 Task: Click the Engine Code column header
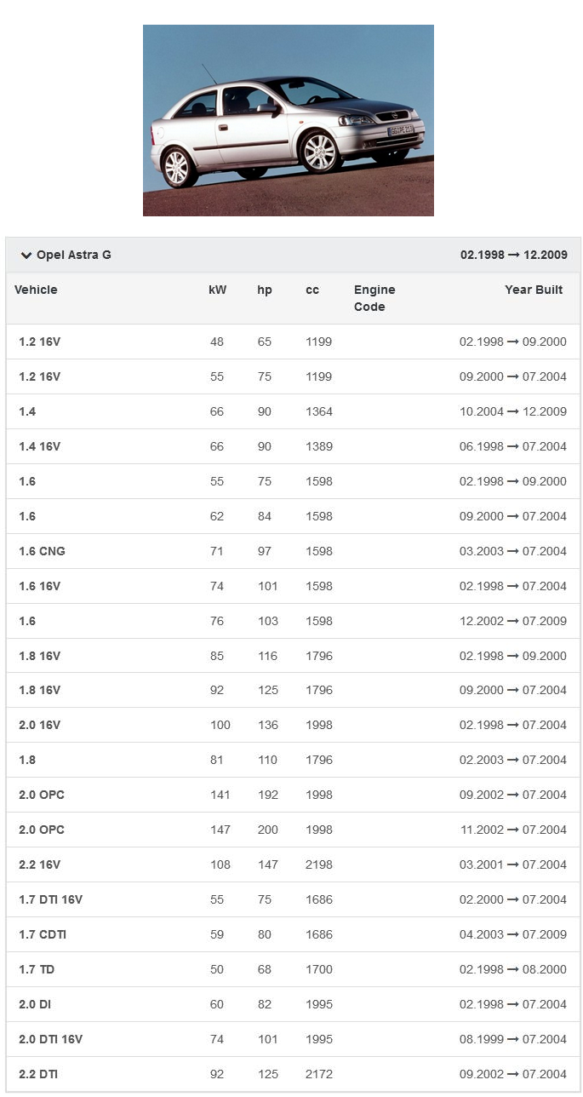click(x=374, y=298)
